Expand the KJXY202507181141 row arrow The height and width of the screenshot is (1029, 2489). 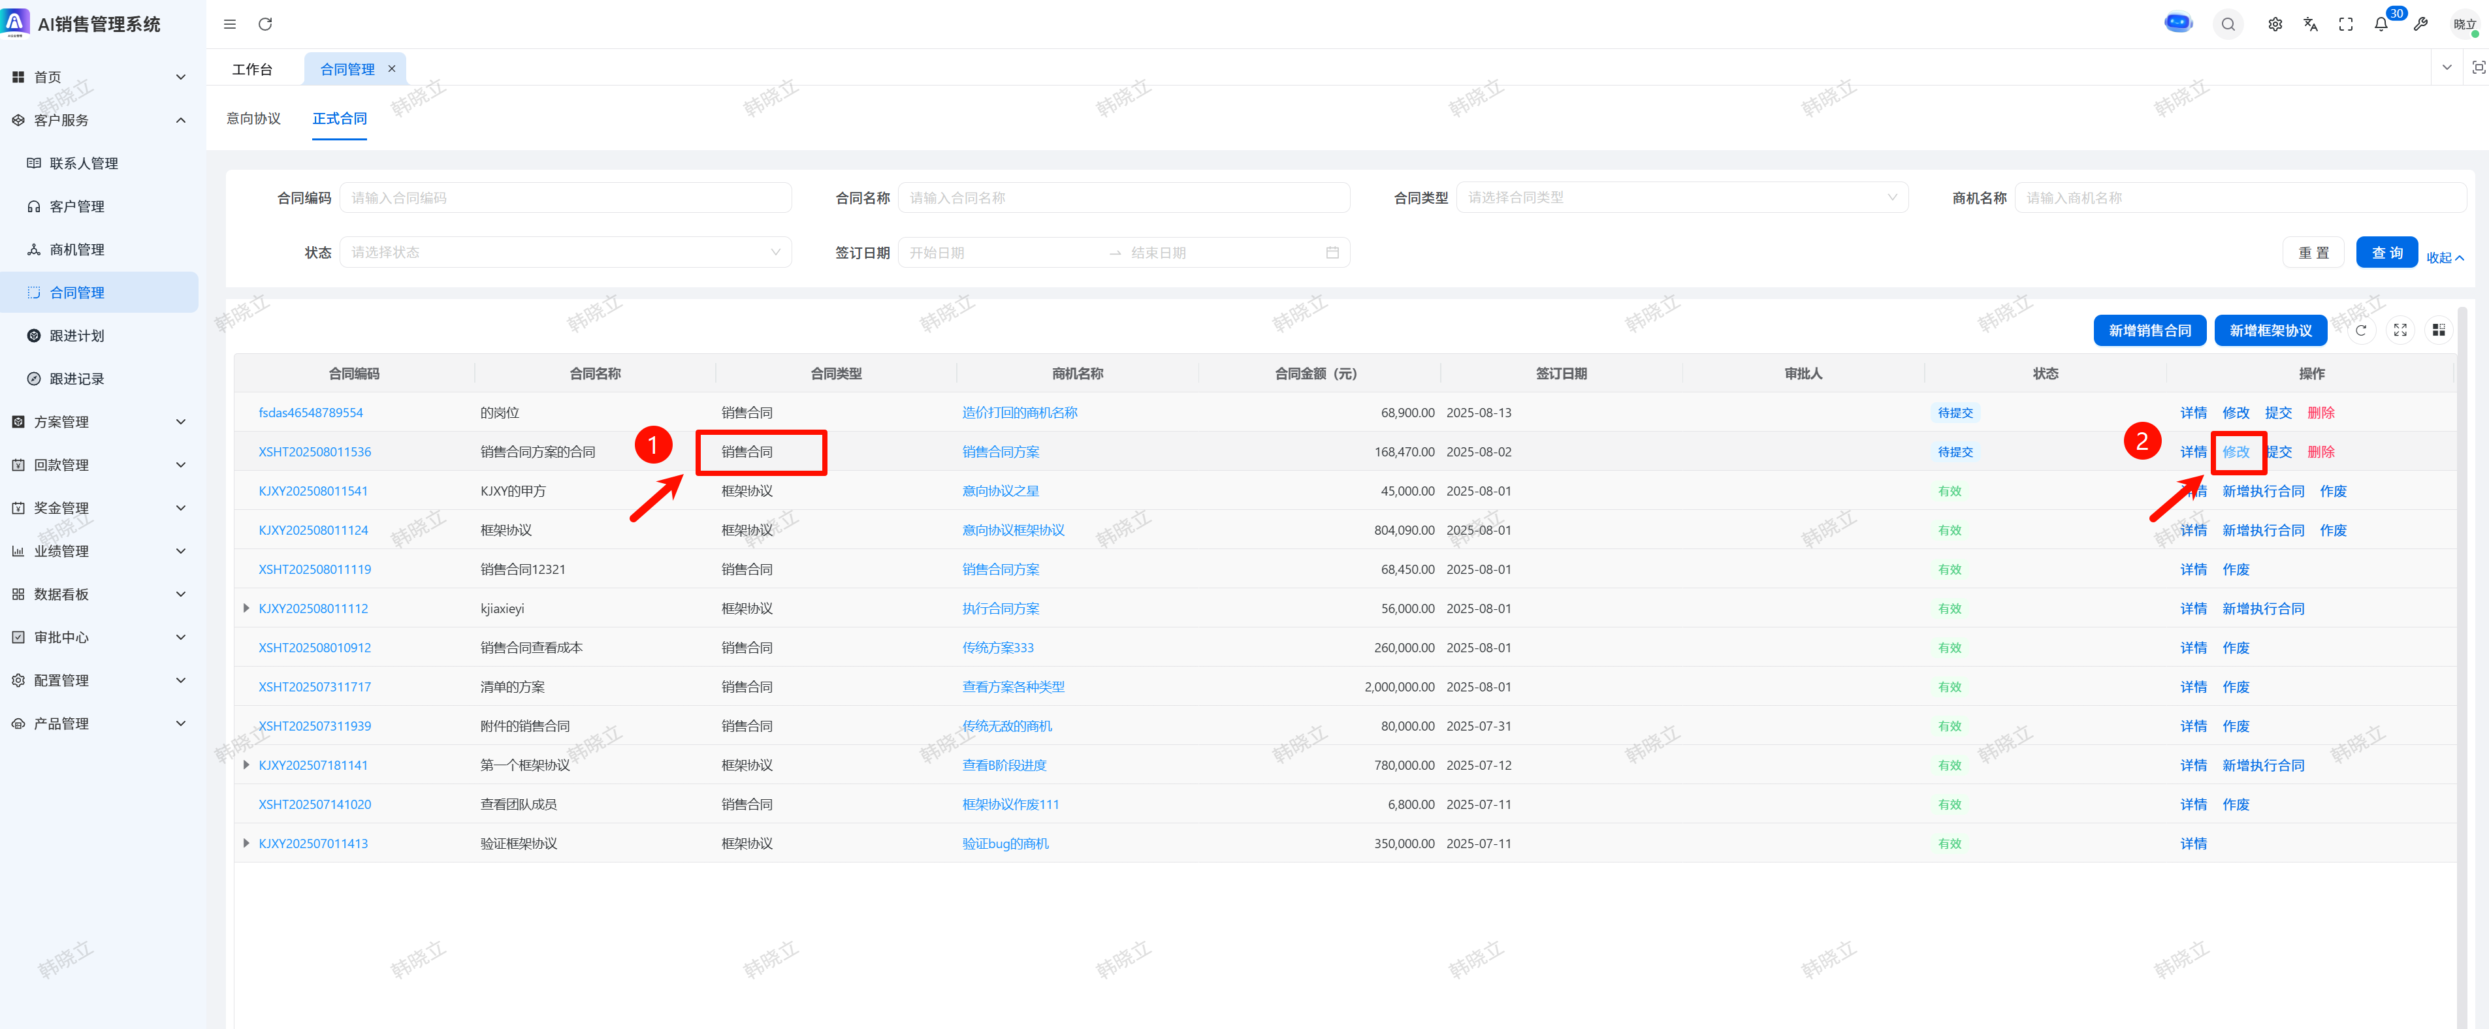point(246,765)
